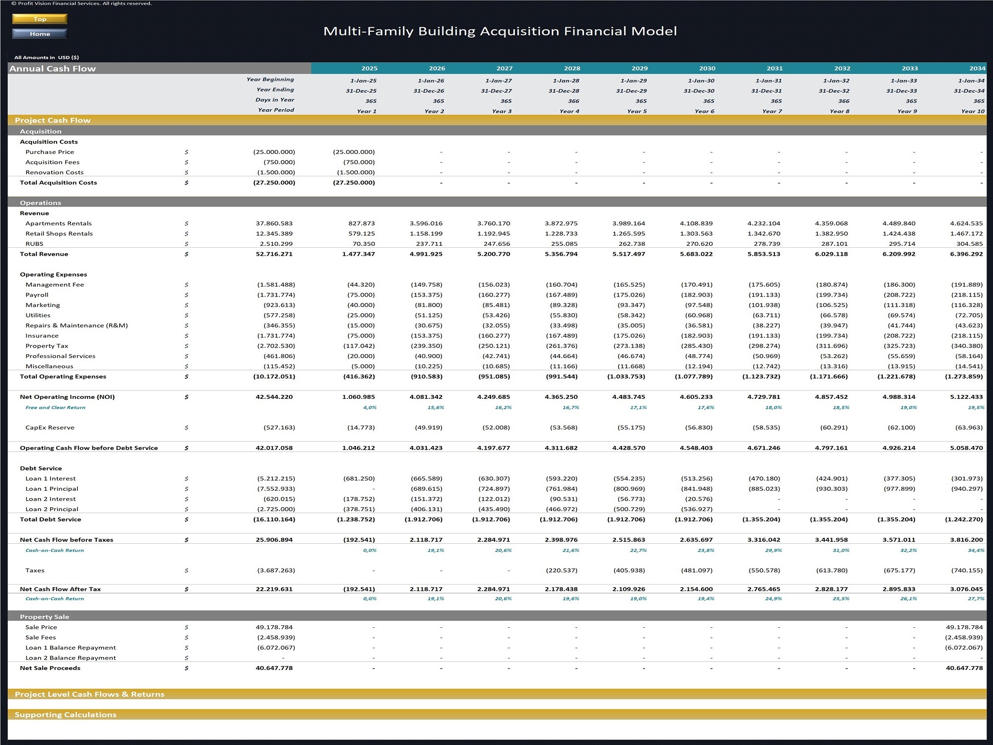The width and height of the screenshot is (993, 745).
Task: Expand the Supporting Calculations section
Action: click(497, 714)
